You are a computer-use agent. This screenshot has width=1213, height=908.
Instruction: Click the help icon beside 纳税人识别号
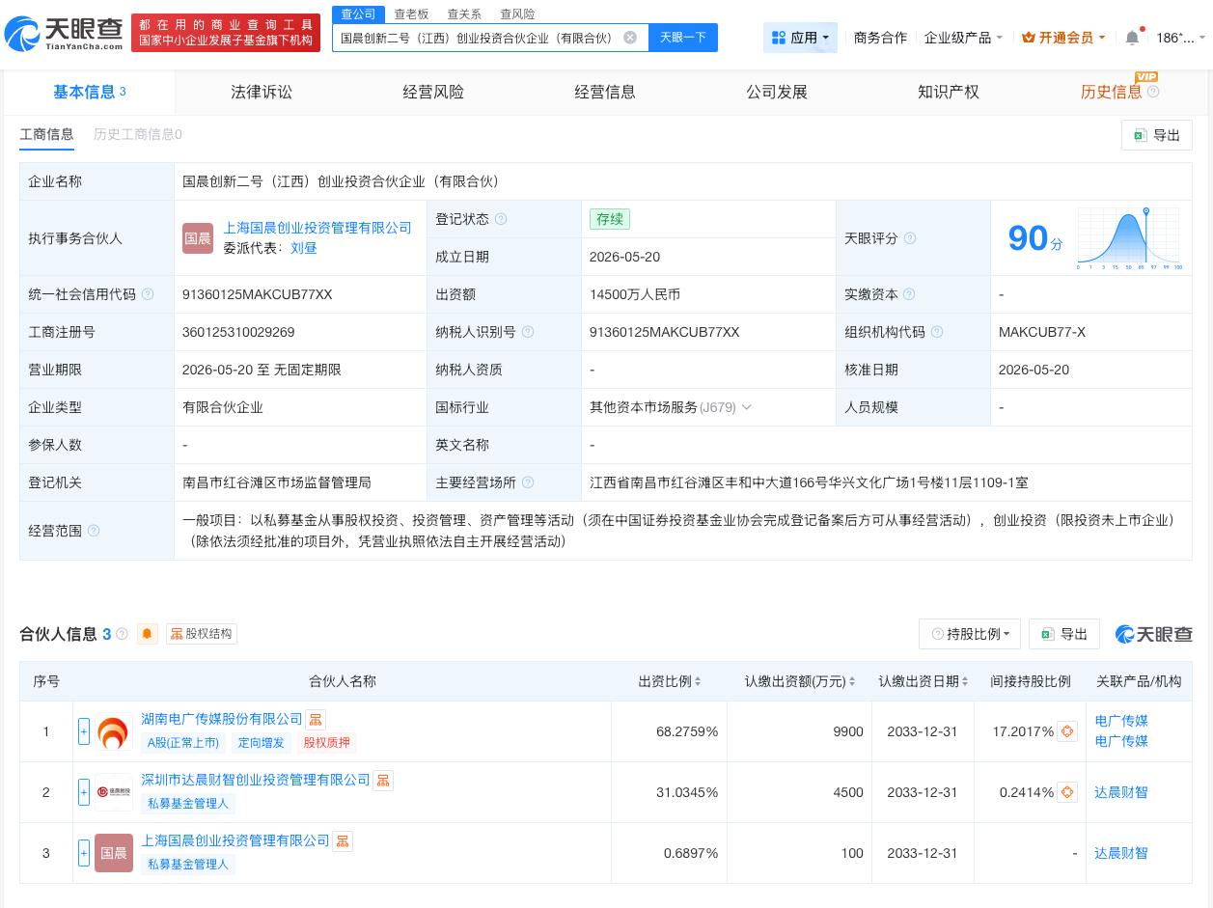click(528, 332)
